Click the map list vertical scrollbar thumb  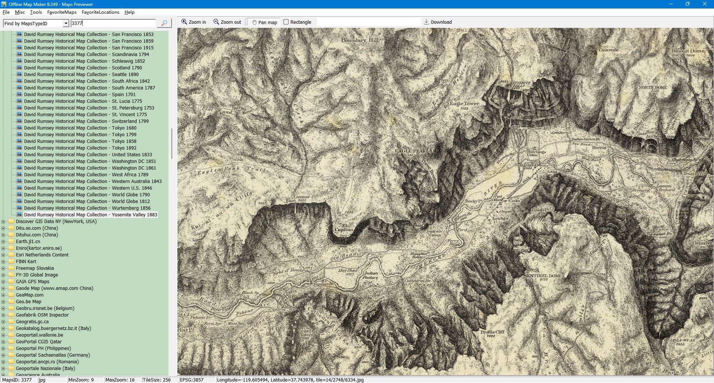tap(171, 144)
